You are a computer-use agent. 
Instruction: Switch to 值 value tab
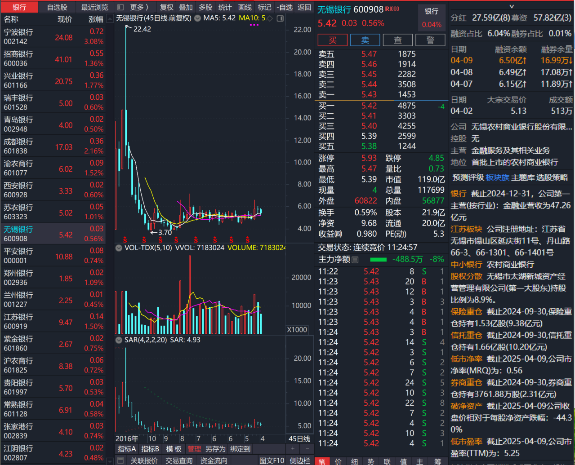tap(403, 461)
